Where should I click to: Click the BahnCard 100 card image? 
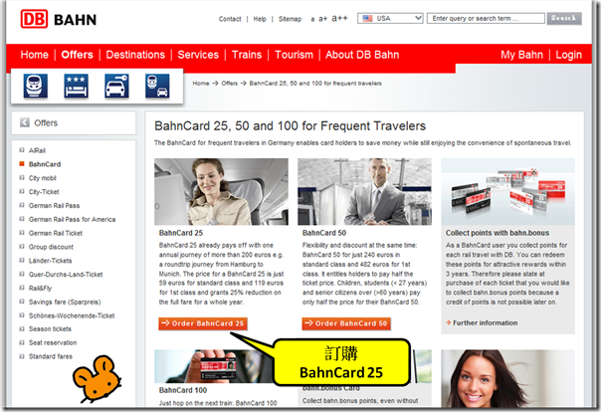[213, 366]
